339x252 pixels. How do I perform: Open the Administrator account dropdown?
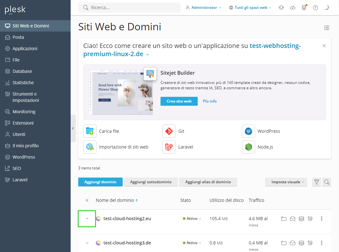pyautogui.click(x=203, y=8)
